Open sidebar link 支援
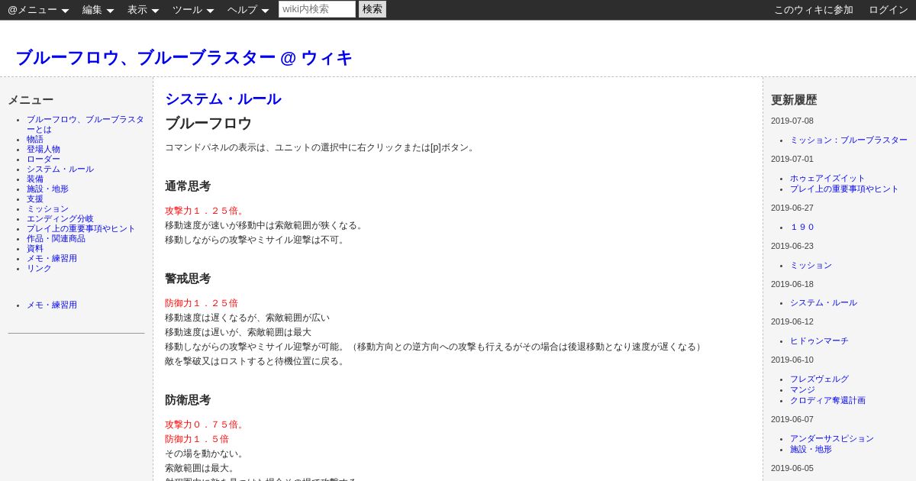 pyautogui.click(x=35, y=199)
